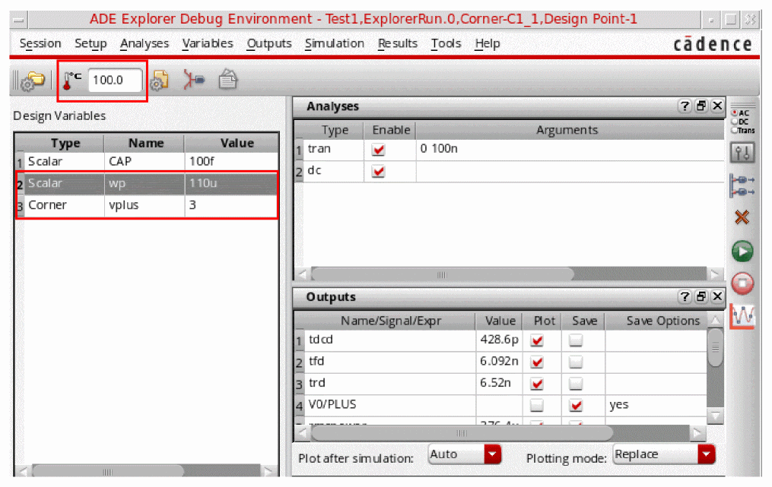This screenshot has height=487, width=772.
Task: Select the tdcd value 428.6p cell
Action: pyautogui.click(x=499, y=340)
